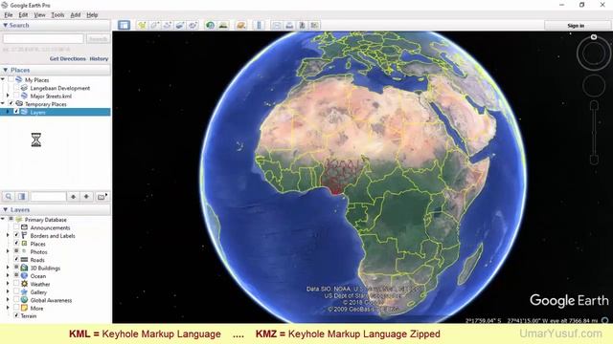Expand the Borders and Labels node
The height and width of the screenshot is (344, 613).
coord(8,236)
